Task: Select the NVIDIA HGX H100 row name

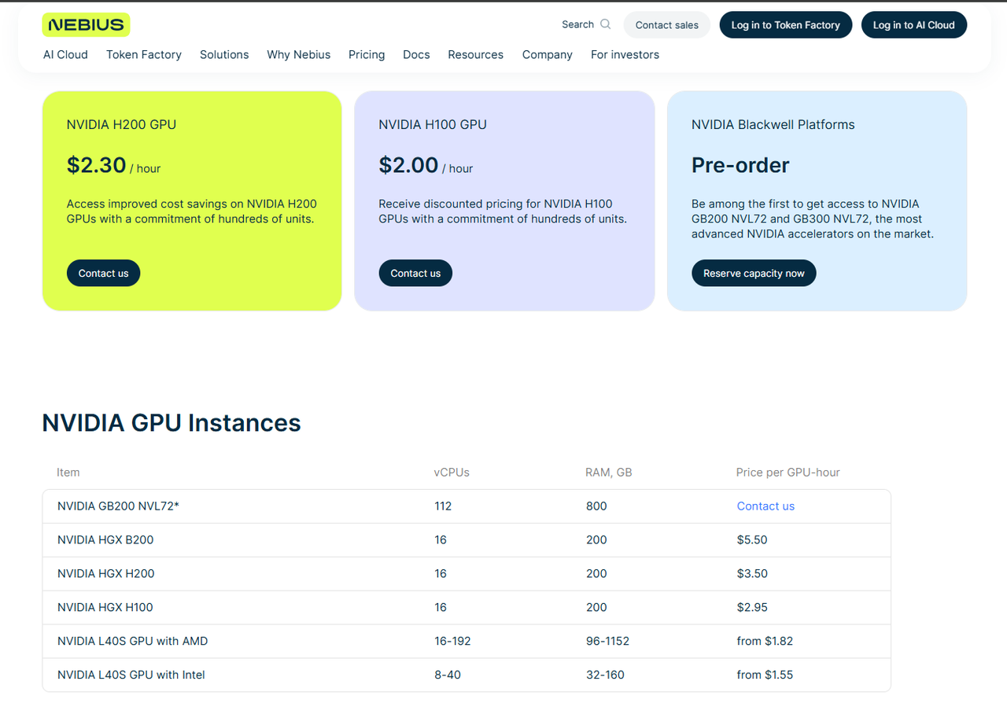Action: (105, 608)
